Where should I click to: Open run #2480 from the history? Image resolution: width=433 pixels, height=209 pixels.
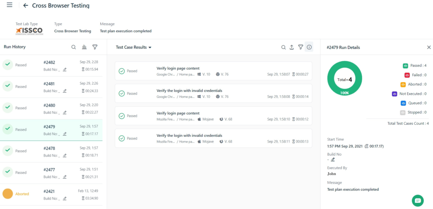[51, 109]
